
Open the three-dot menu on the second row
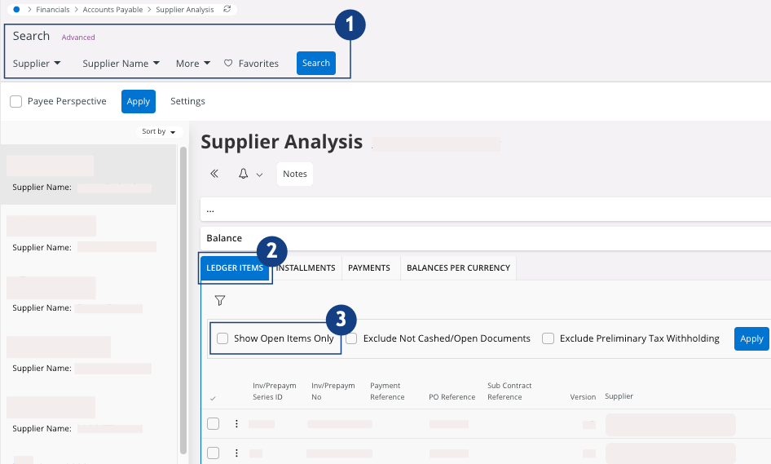(x=237, y=453)
